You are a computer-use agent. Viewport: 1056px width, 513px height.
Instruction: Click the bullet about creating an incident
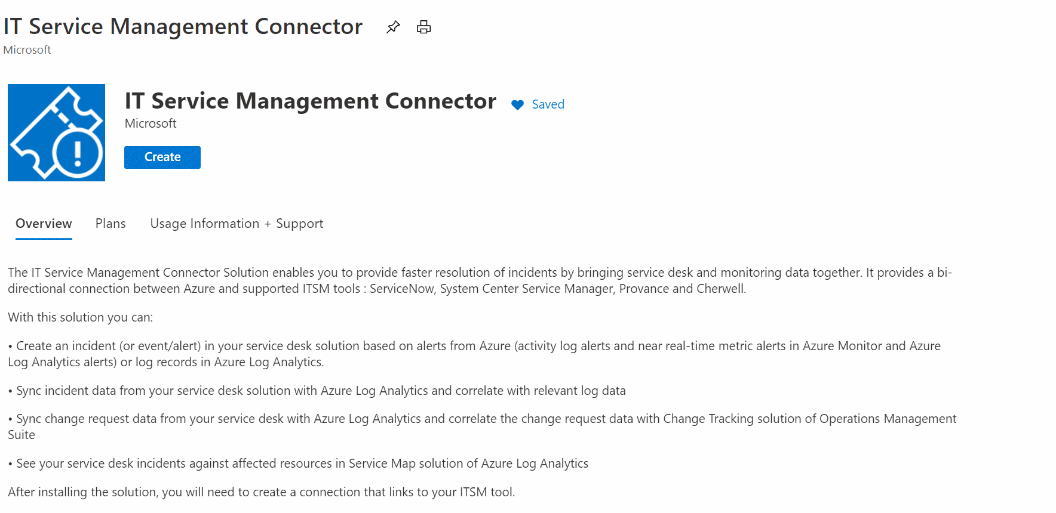tap(474, 354)
